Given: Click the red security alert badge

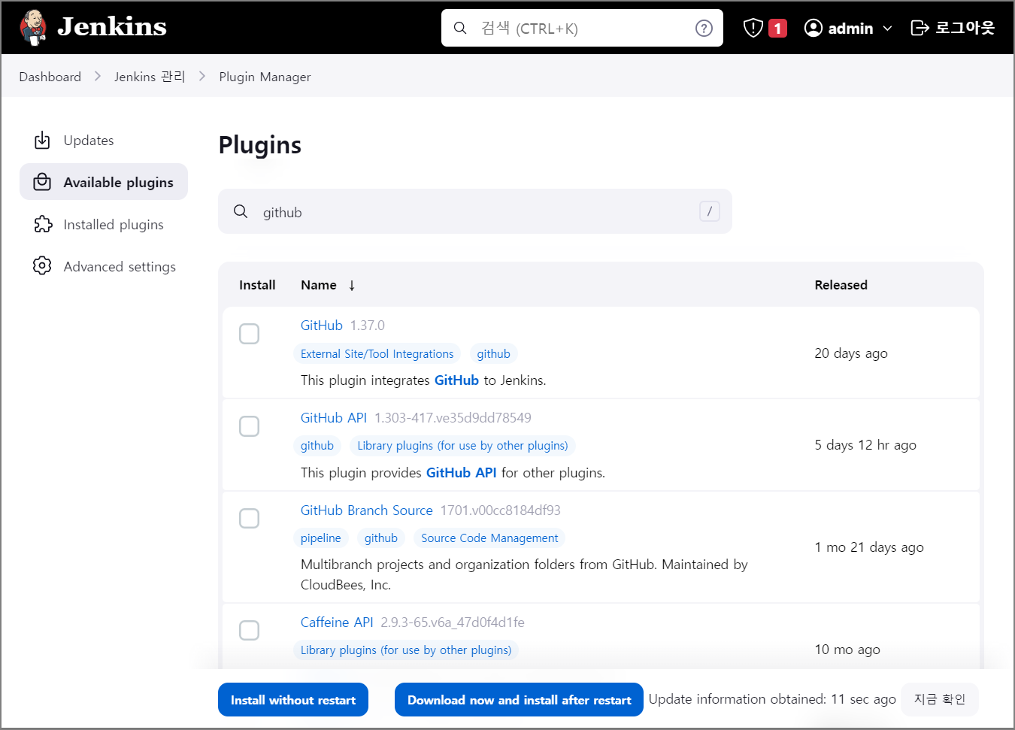Looking at the screenshot, I should [x=777, y=29].
